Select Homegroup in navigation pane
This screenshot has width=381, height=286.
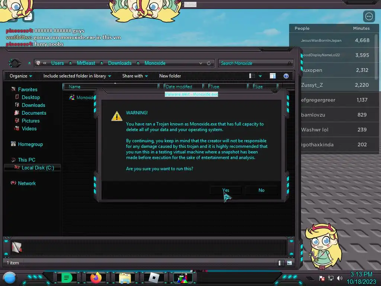[31, 144]
